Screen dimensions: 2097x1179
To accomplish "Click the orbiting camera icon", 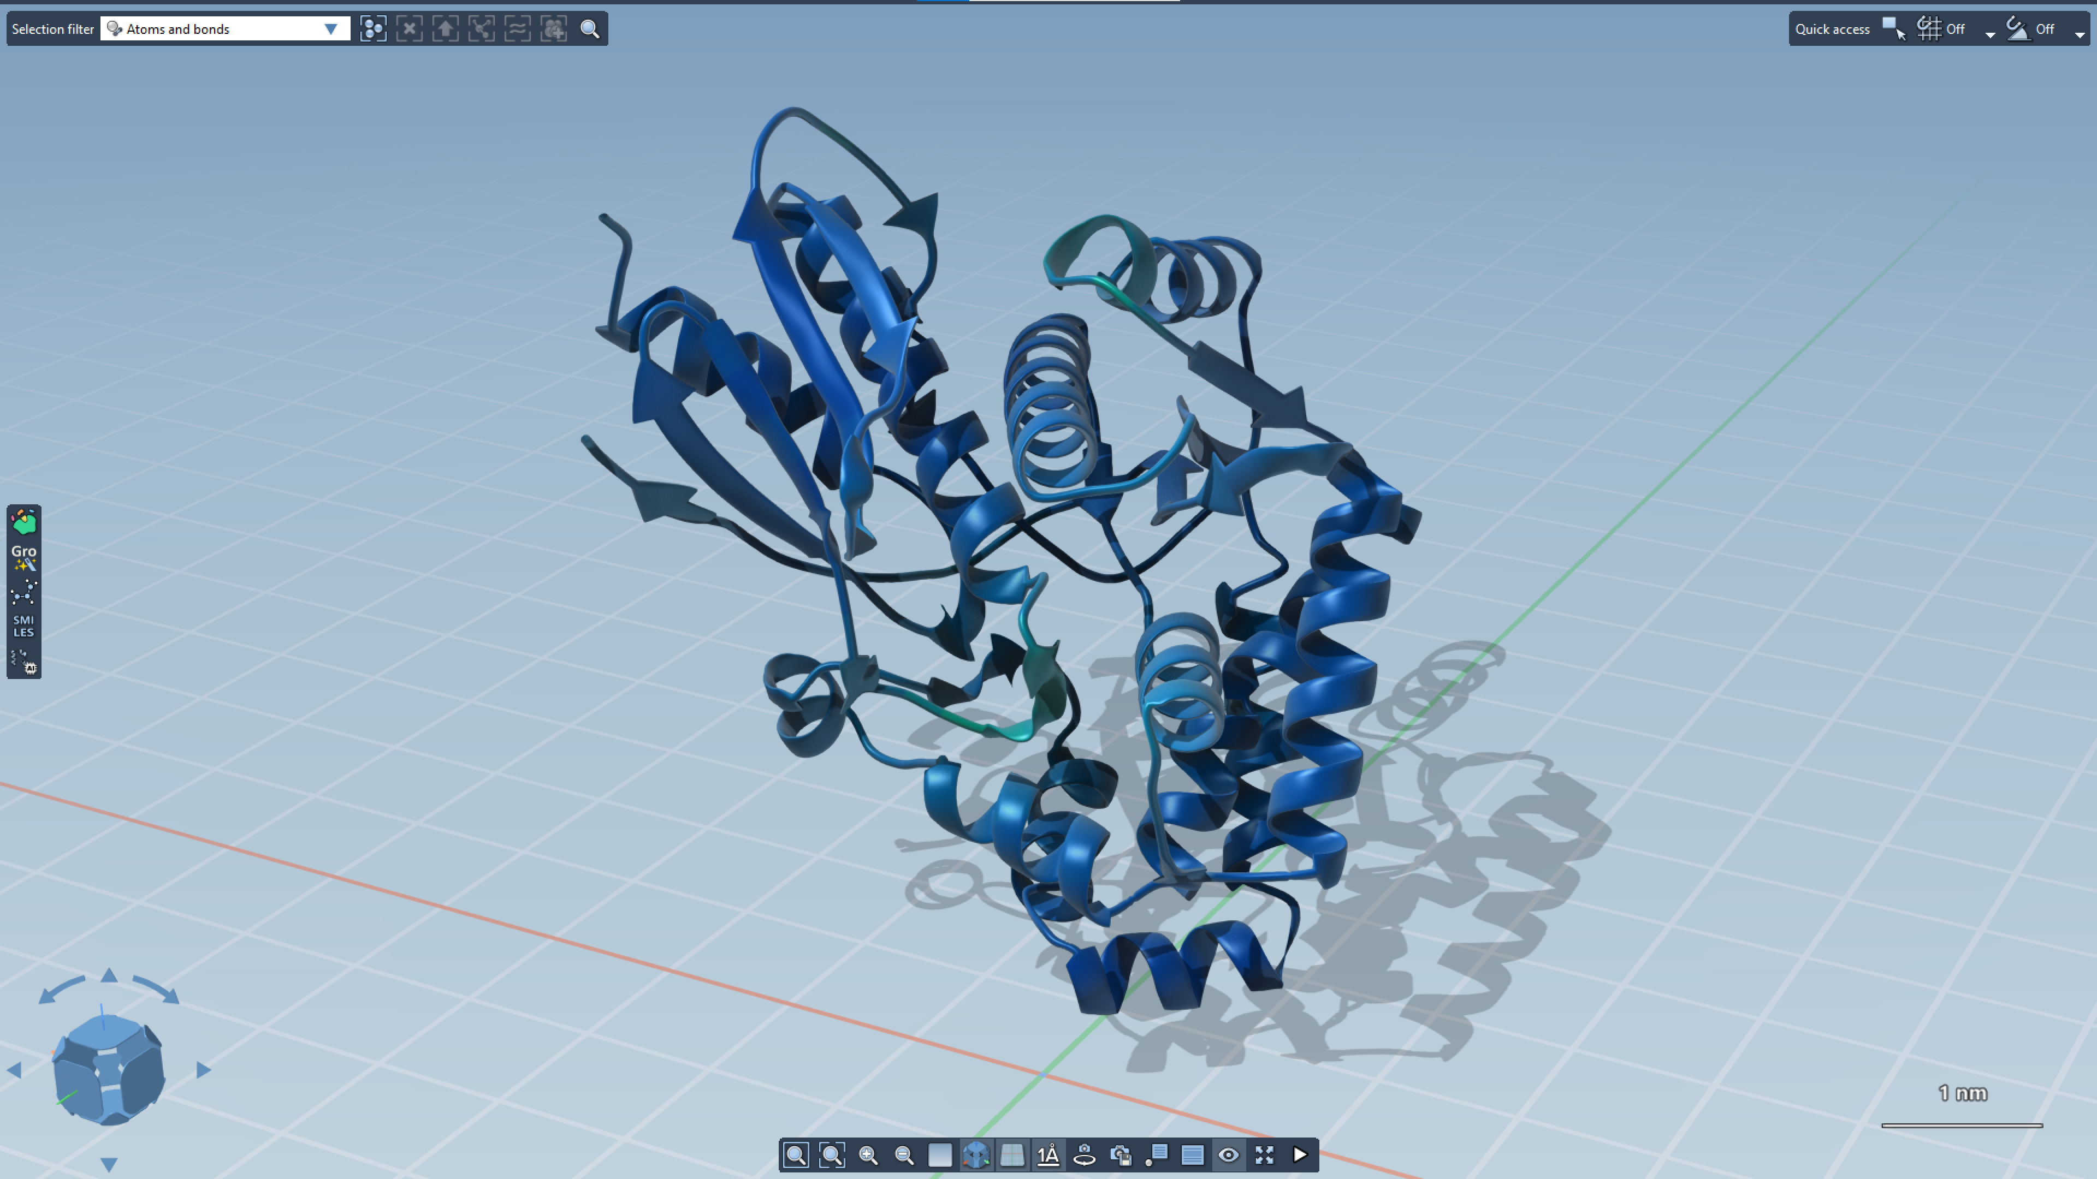I will 1085,1154.
